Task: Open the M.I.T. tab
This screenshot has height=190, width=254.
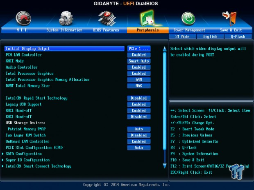Action: point(23,30)
